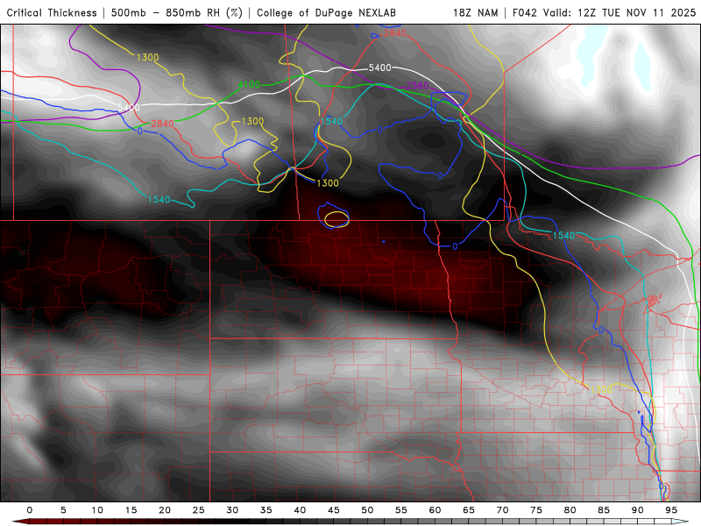Click the colorbar tick label "30"
The image size is (701, 526).
pyautogui.click(x=232, y=510)
